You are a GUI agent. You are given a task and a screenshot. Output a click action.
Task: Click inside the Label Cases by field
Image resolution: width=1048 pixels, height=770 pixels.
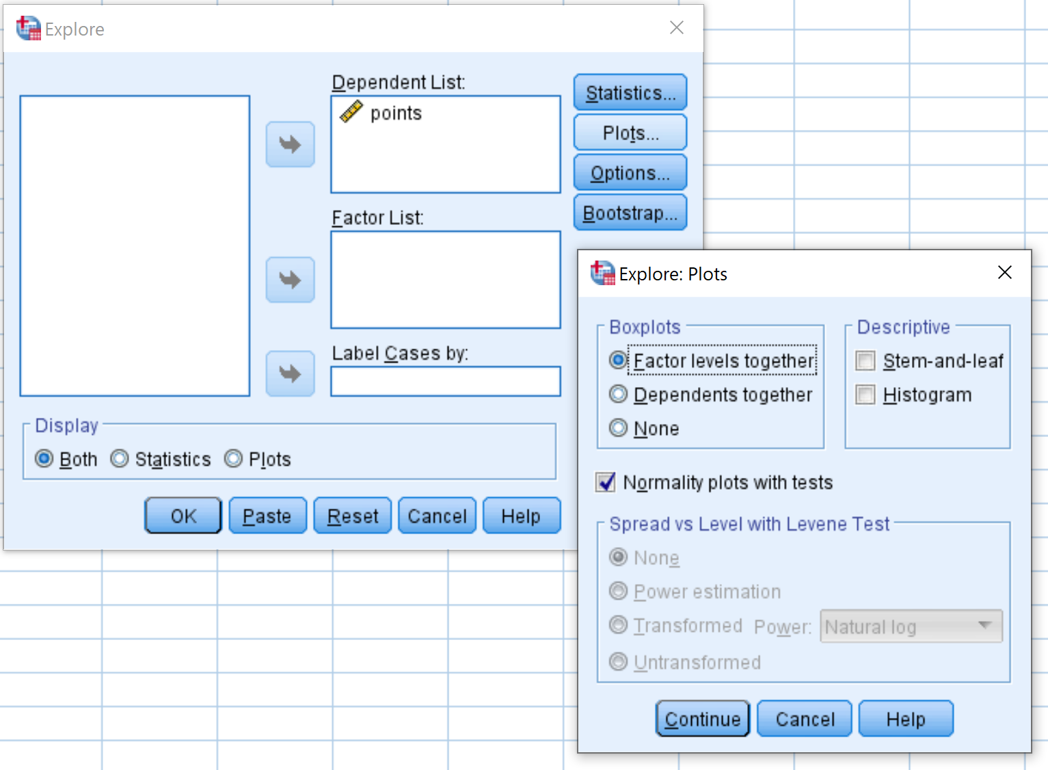444,381
